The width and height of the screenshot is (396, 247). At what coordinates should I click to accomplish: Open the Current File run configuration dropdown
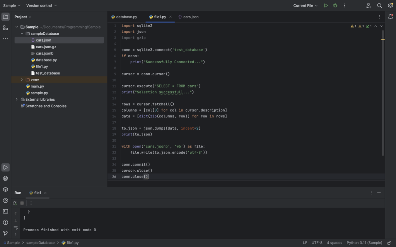306,5
